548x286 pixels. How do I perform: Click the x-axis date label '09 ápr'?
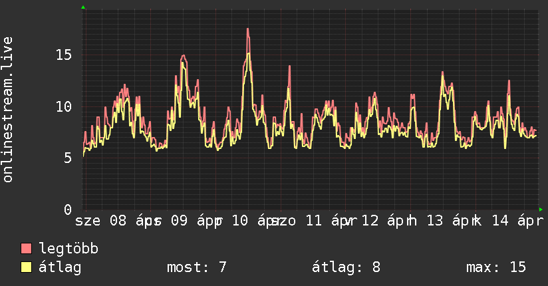196,221
